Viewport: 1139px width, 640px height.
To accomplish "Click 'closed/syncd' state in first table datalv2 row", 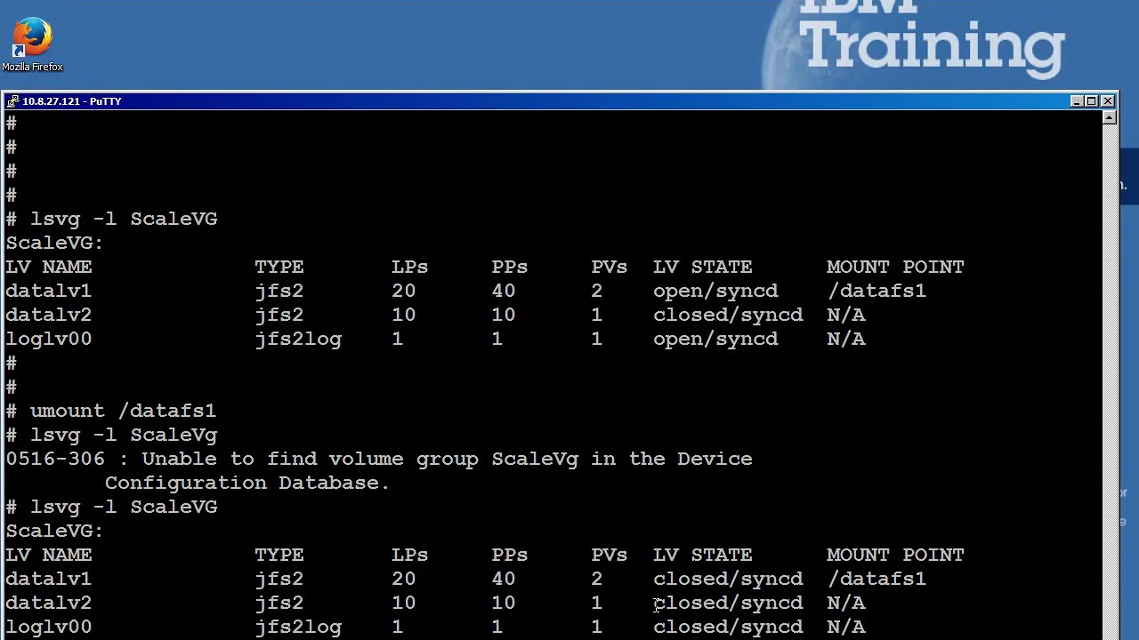I will [x=728, y=315].
